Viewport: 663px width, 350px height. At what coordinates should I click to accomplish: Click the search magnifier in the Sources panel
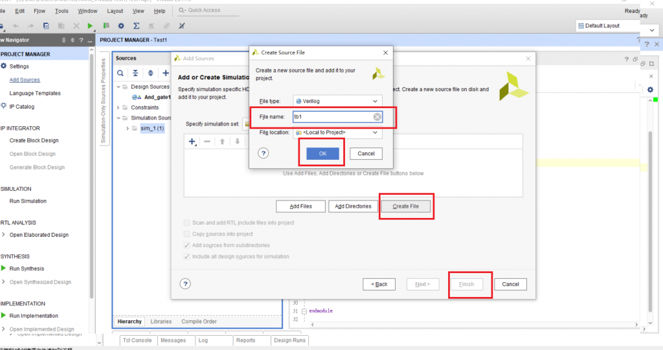(120, 73)
